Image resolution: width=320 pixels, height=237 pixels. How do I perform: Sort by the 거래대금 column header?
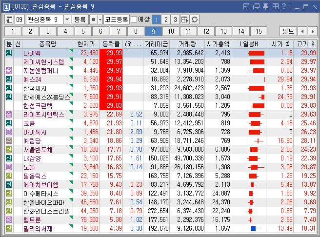pyautogui.click(x=156, y=44)
